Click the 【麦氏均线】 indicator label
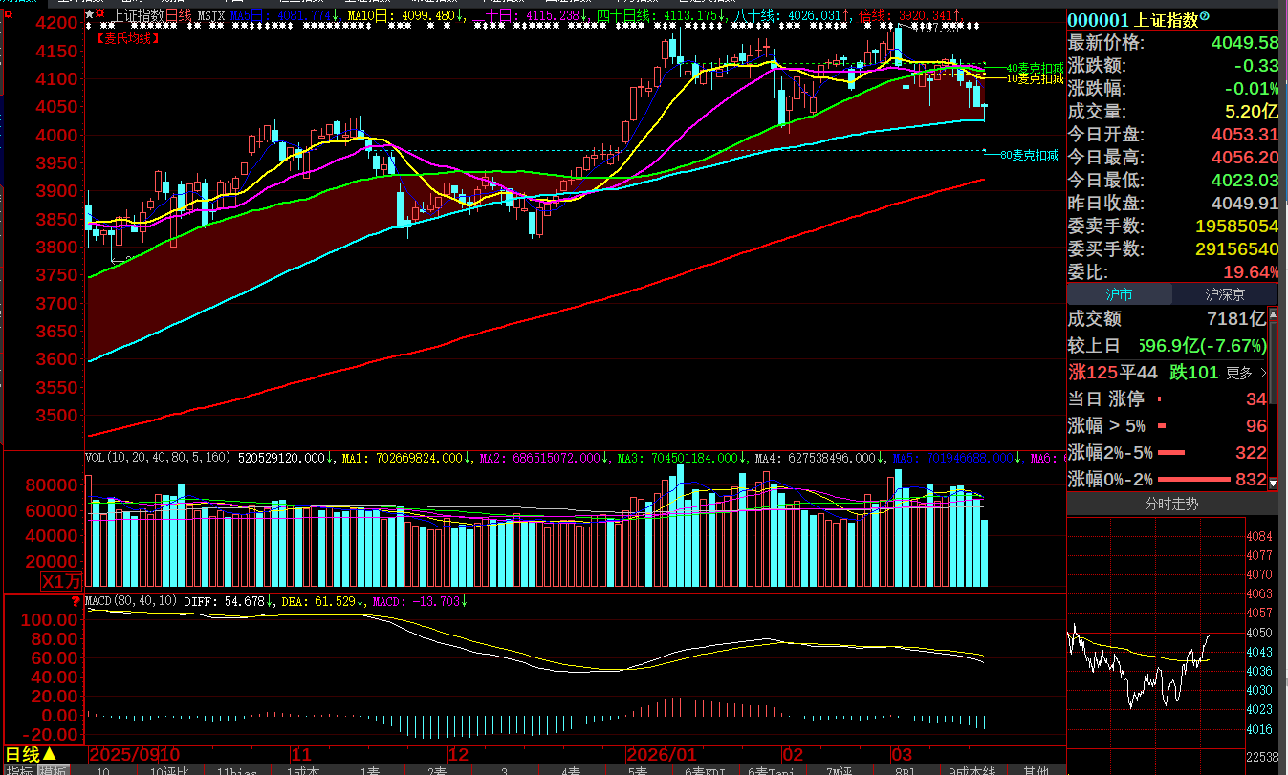The height and width of the screenshot is (775, 1288). (129, 38)
